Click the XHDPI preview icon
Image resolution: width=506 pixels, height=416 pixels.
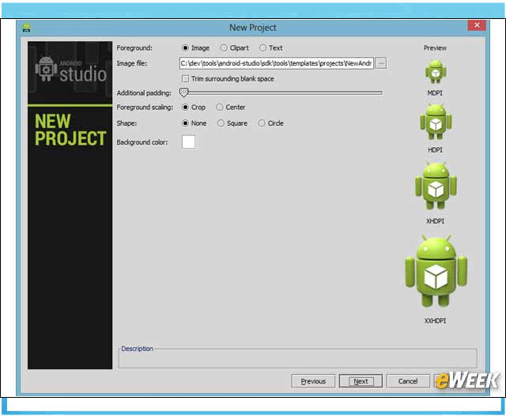pos(436,186)
